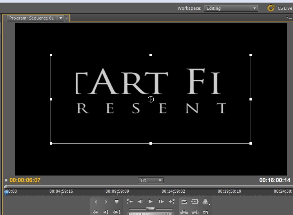The height and width of the screenshot is (215, 293).
Task: Step back one frame
Action: [140, 202]
